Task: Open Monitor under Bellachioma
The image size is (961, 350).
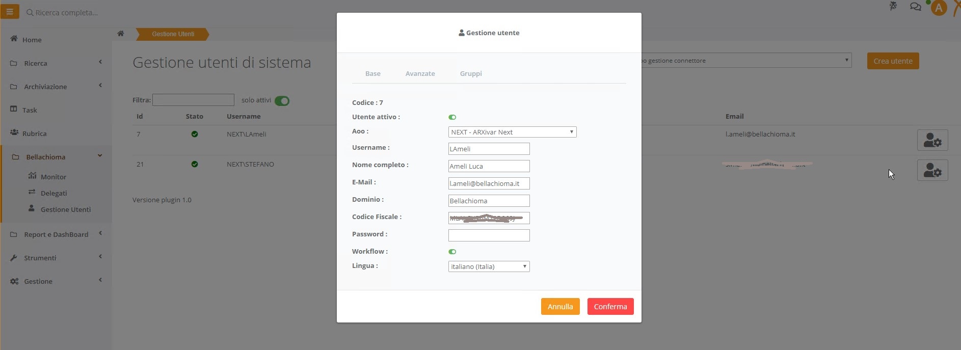Action: [54, 177]
